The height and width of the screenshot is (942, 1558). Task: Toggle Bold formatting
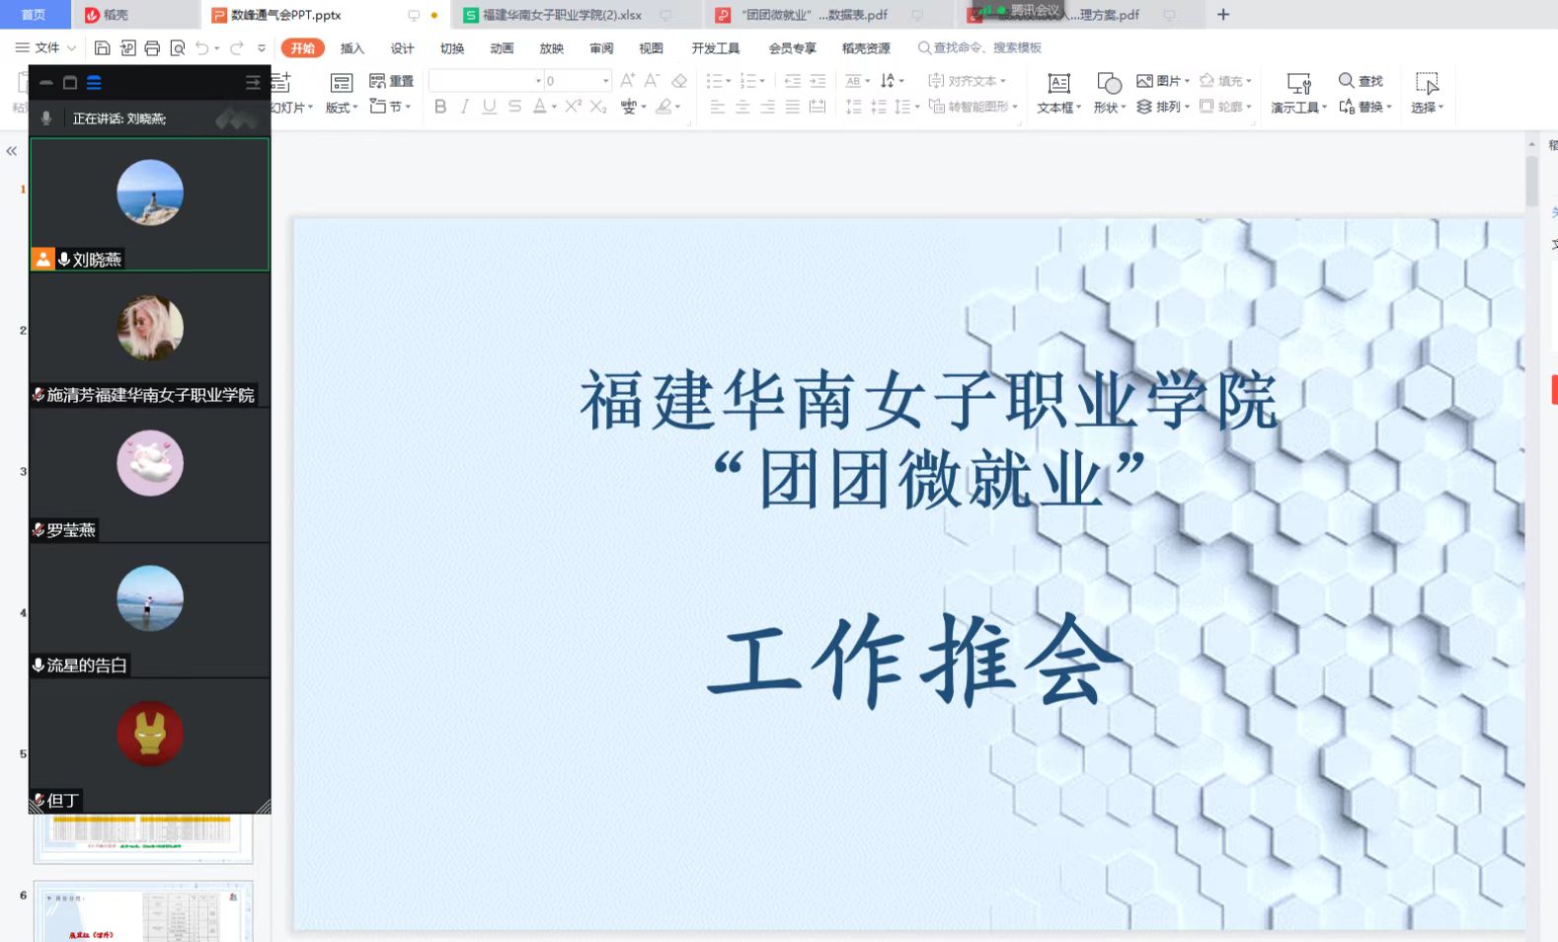(440, 107)
